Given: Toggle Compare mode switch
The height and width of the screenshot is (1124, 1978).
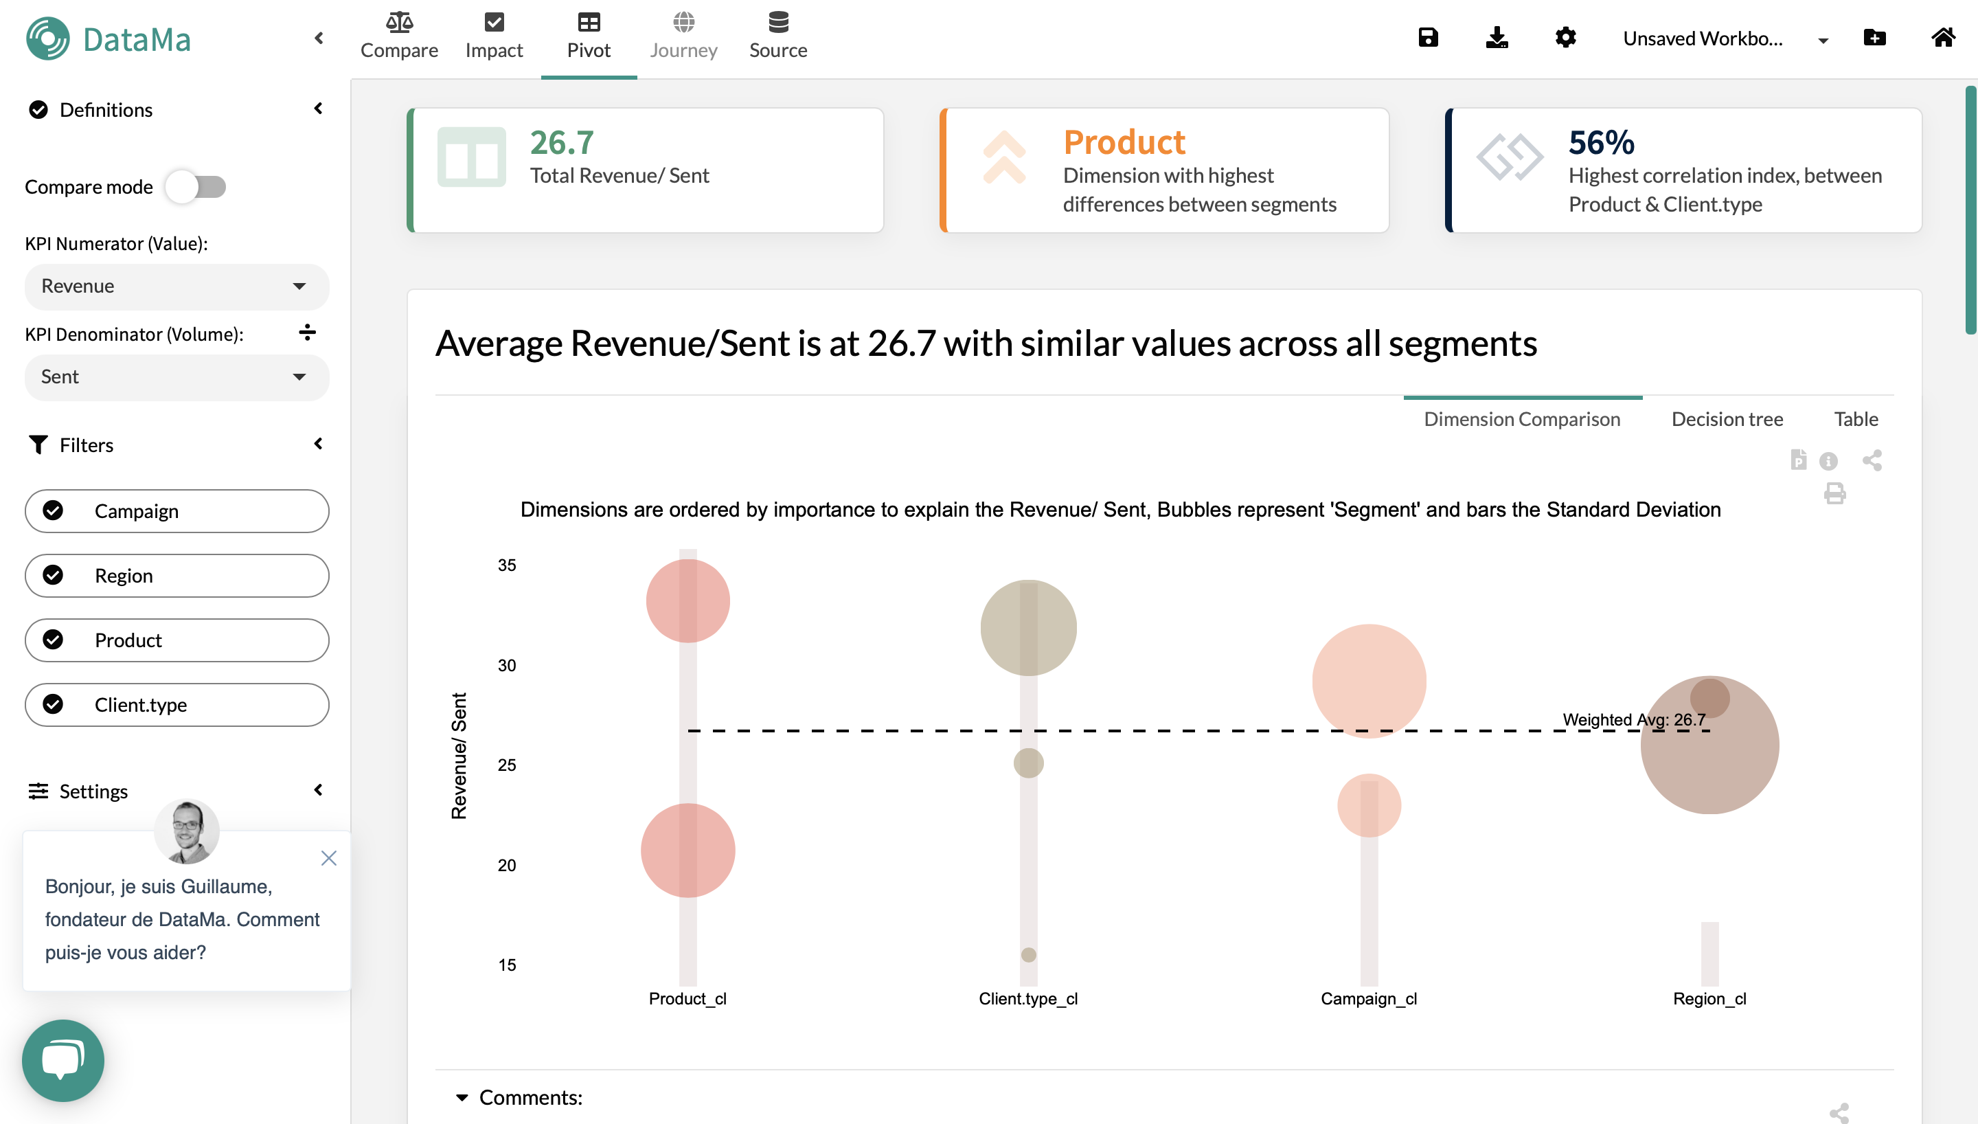Looking at the screenshot, I should coord(196,187).
